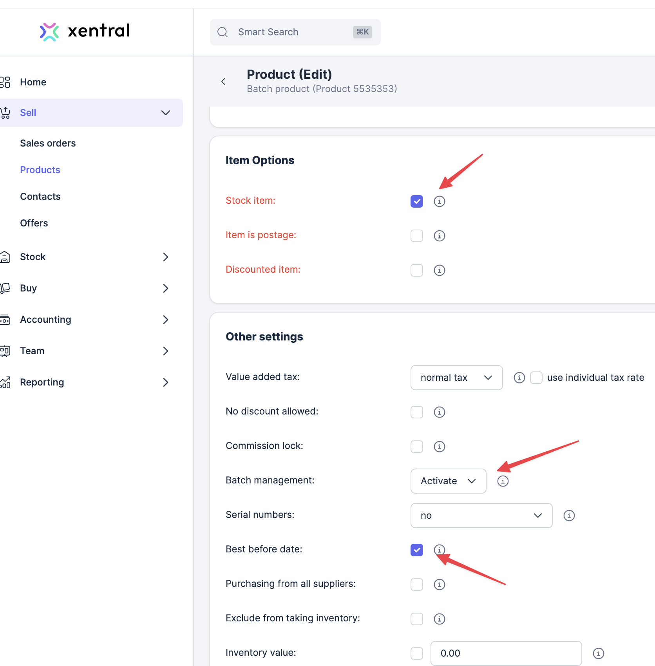This screenshot has width=655, height=666.
Task: Check the Discounted item checkbox
Action: (417, 270)
